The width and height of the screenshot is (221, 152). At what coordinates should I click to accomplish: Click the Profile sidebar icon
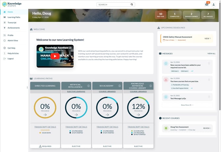[x=5, y=35]
